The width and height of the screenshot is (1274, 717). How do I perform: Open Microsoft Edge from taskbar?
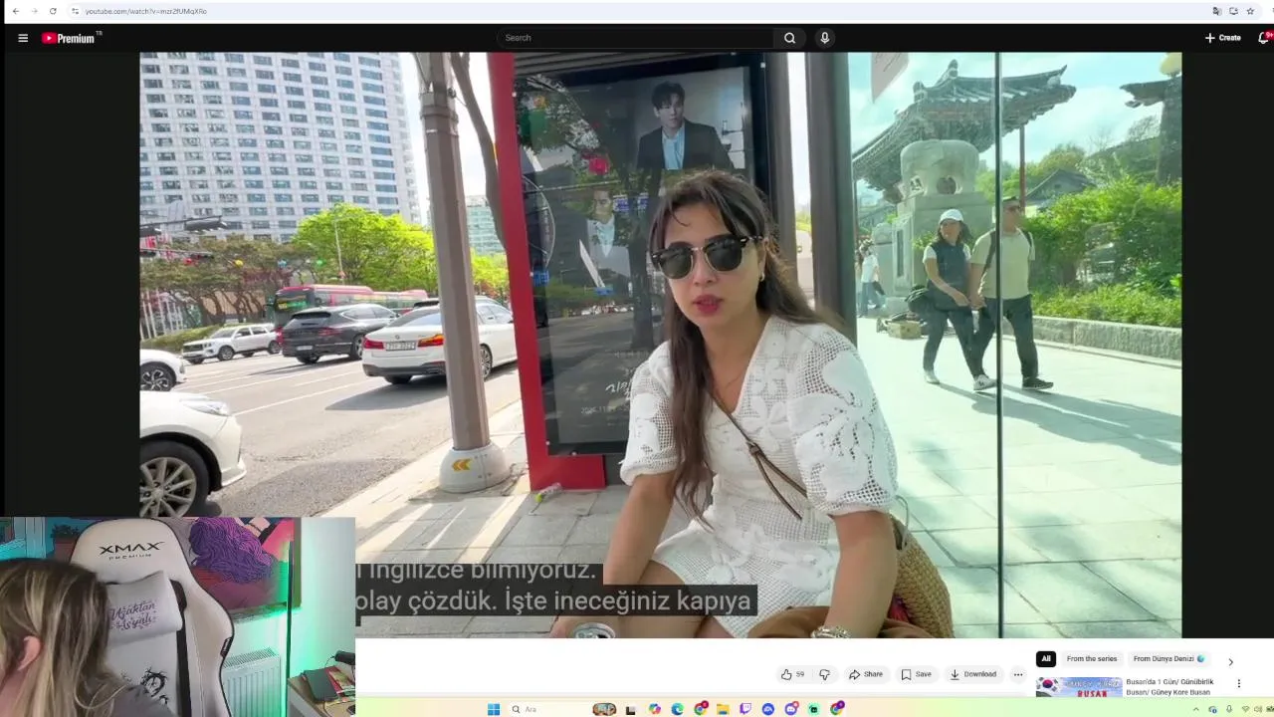click(x=677, y=709)
